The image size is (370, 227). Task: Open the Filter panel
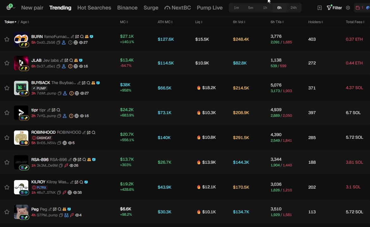[x=334, y=8]
